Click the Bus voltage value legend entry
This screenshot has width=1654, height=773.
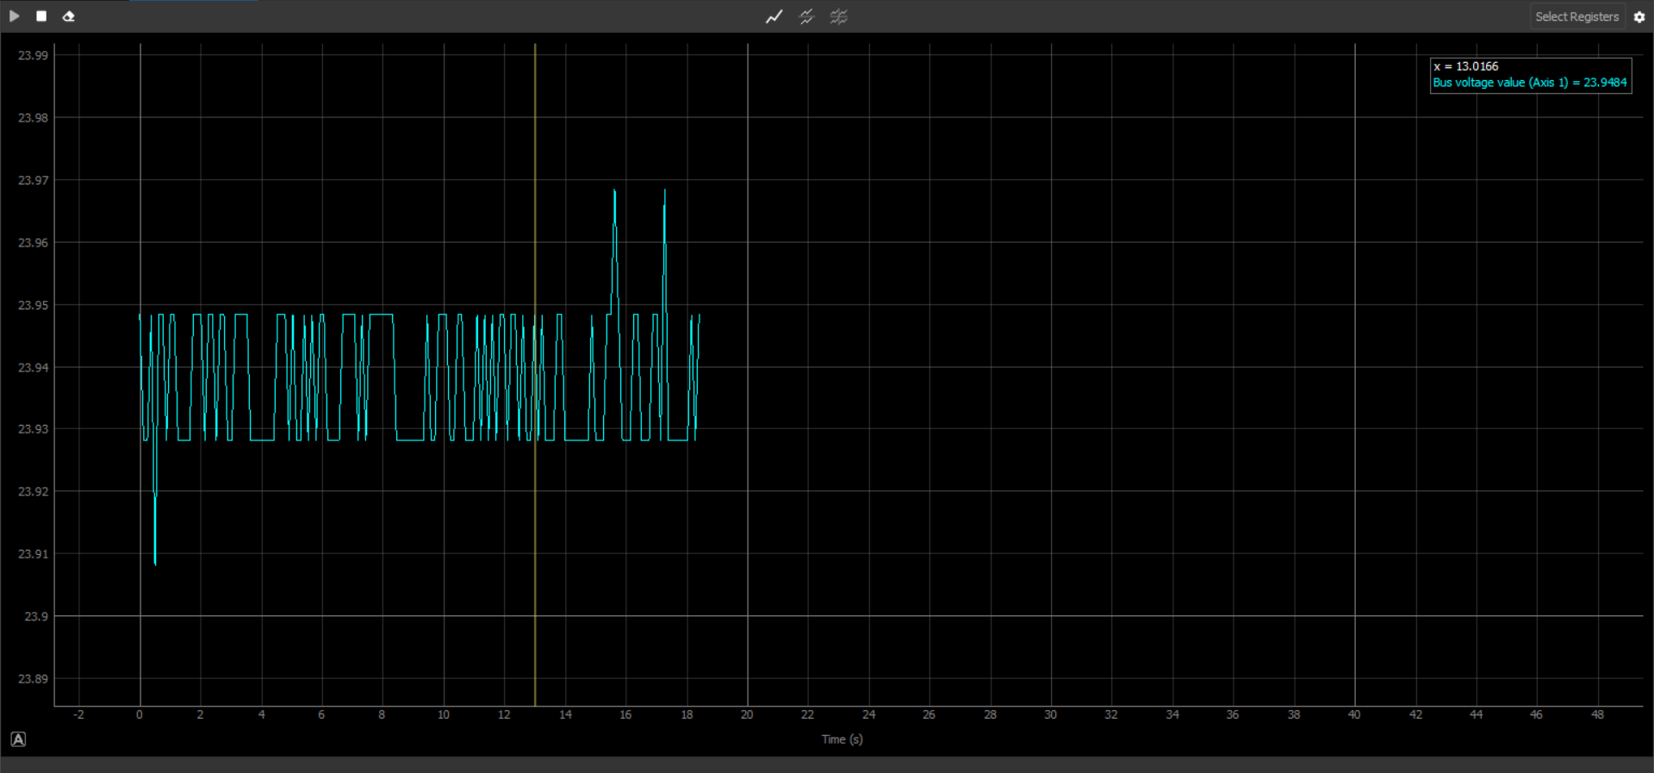[1529, 83]
